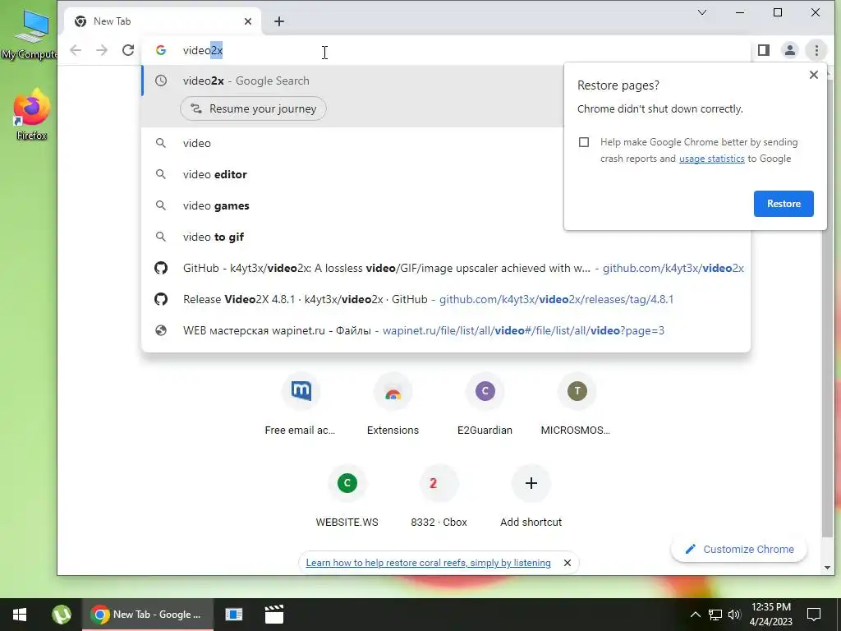Go back using the back arrow
Image resolution: width=841 pixels, height=631 pixels.
(x=76, y=50)
